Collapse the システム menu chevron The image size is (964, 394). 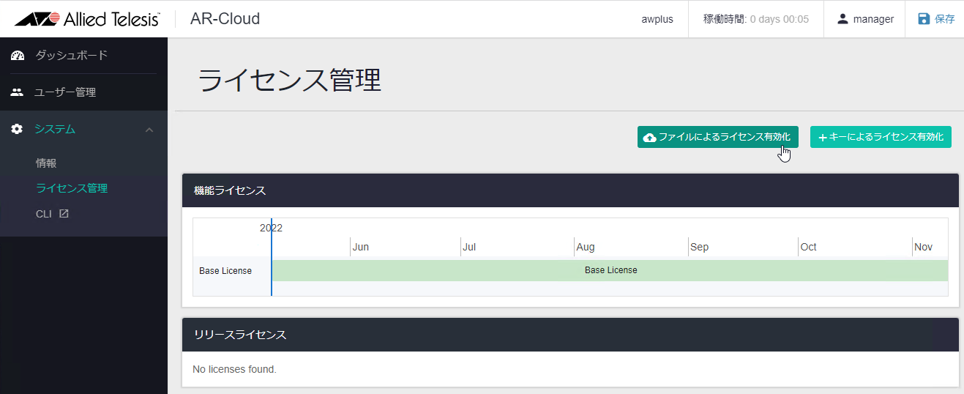(149, 130)
